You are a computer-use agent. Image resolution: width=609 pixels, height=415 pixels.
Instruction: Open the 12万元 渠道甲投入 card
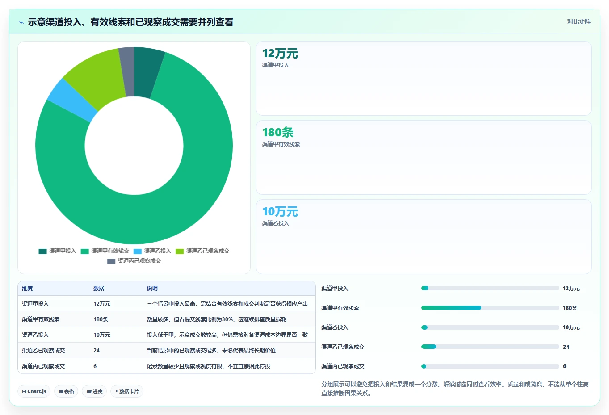424,79
